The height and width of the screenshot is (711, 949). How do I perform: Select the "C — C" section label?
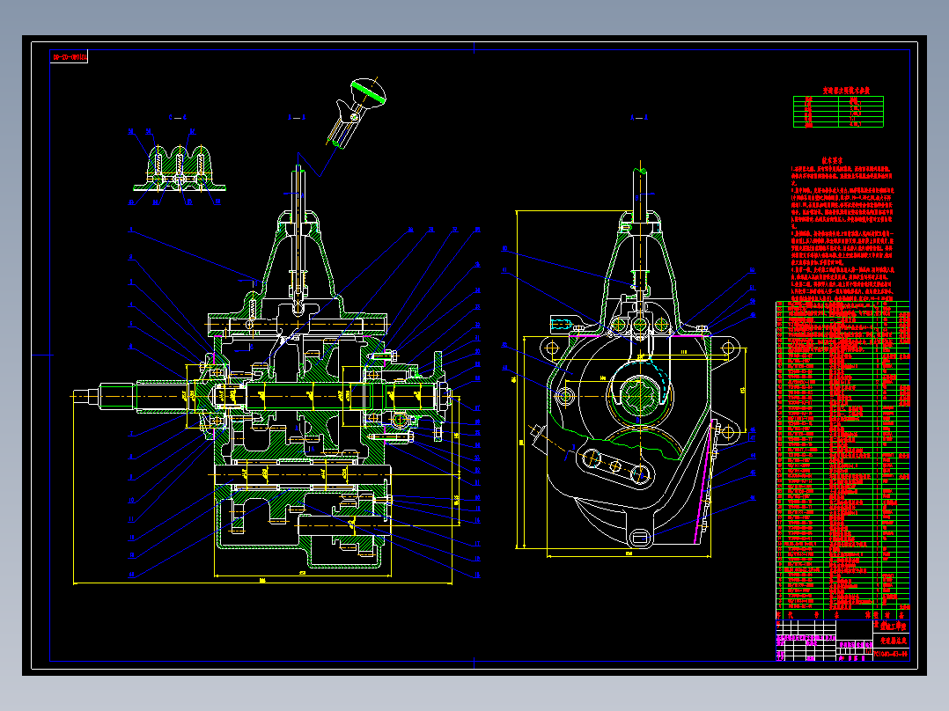(177, 117)
